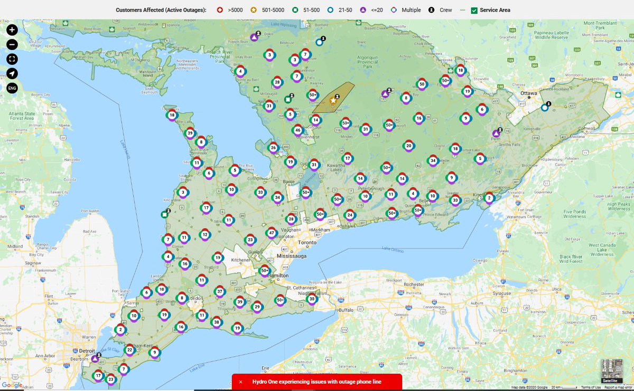Uncheck the Service Area checkbox
The height and width of the screenshot is (391, 634).
point(474,10)
